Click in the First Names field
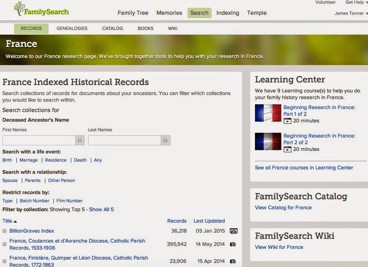The image size is (368, 267). pyautogui.click(x=39, y=140)
